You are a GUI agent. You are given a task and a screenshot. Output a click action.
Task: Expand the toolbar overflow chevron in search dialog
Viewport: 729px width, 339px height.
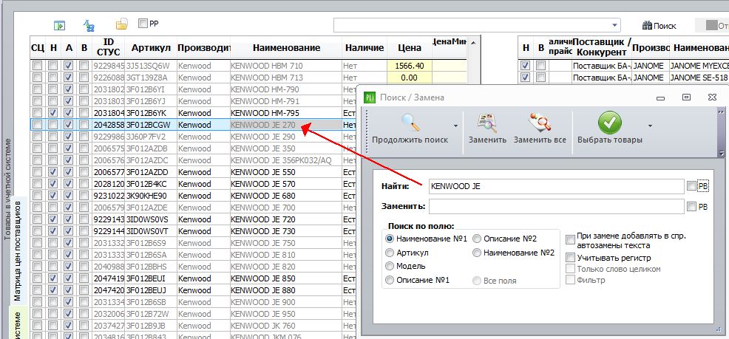point(721,112)
